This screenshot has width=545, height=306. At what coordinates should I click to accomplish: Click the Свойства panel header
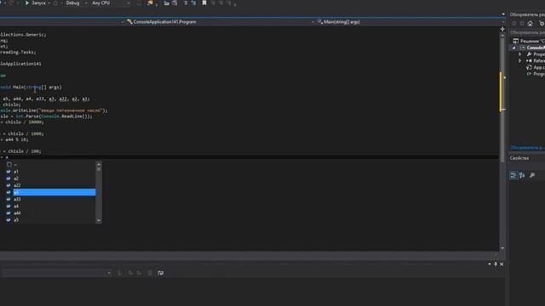click(519, 158)
